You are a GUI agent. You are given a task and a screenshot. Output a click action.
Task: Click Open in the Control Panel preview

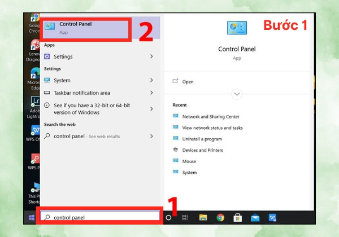188,82
